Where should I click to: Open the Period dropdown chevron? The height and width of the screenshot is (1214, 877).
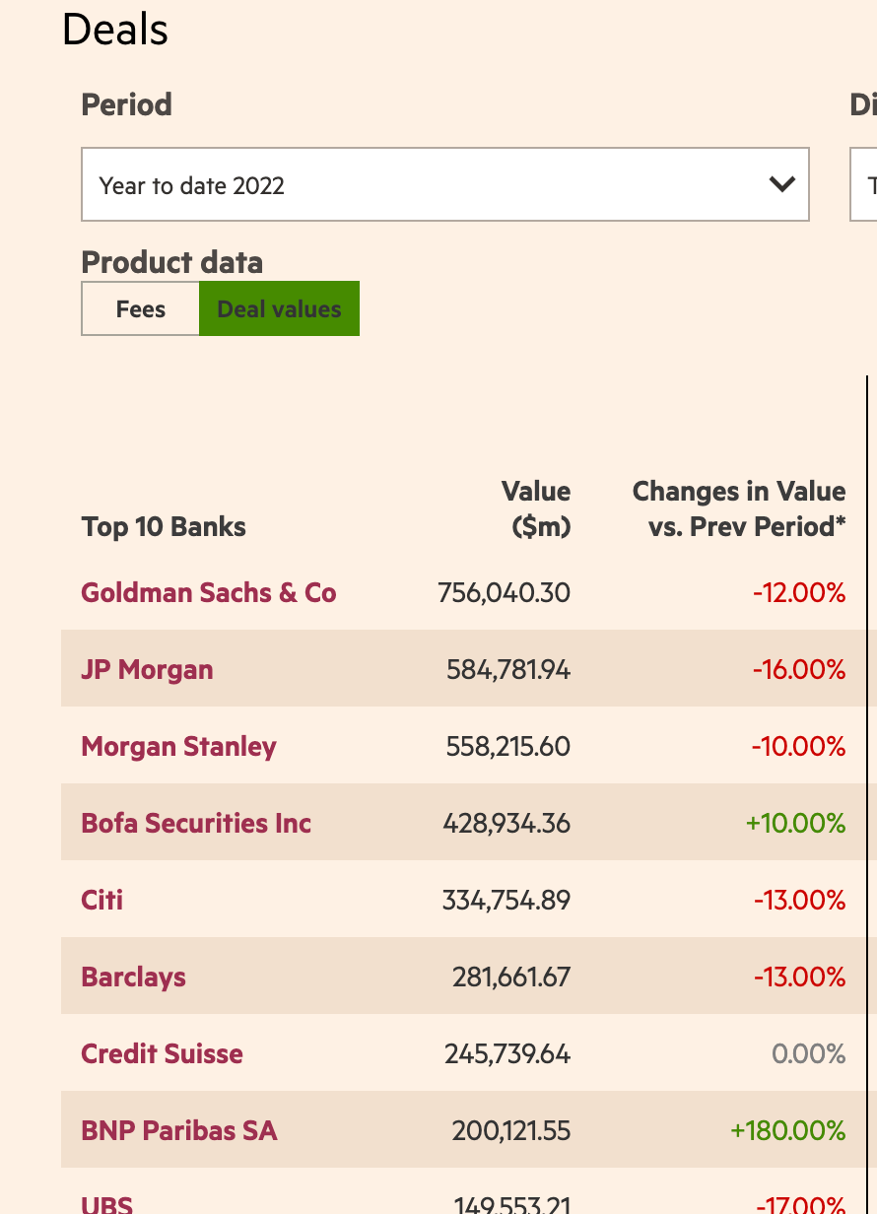click(x=781, y=184)
